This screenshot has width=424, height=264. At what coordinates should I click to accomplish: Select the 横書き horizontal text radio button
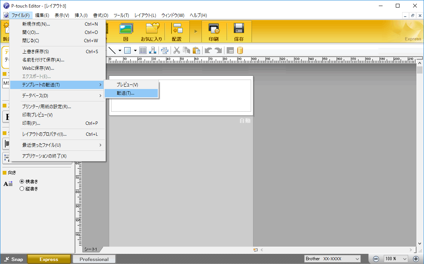click(22, 181)
